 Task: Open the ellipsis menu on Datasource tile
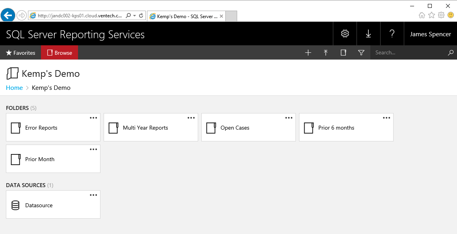coord(93,195)
